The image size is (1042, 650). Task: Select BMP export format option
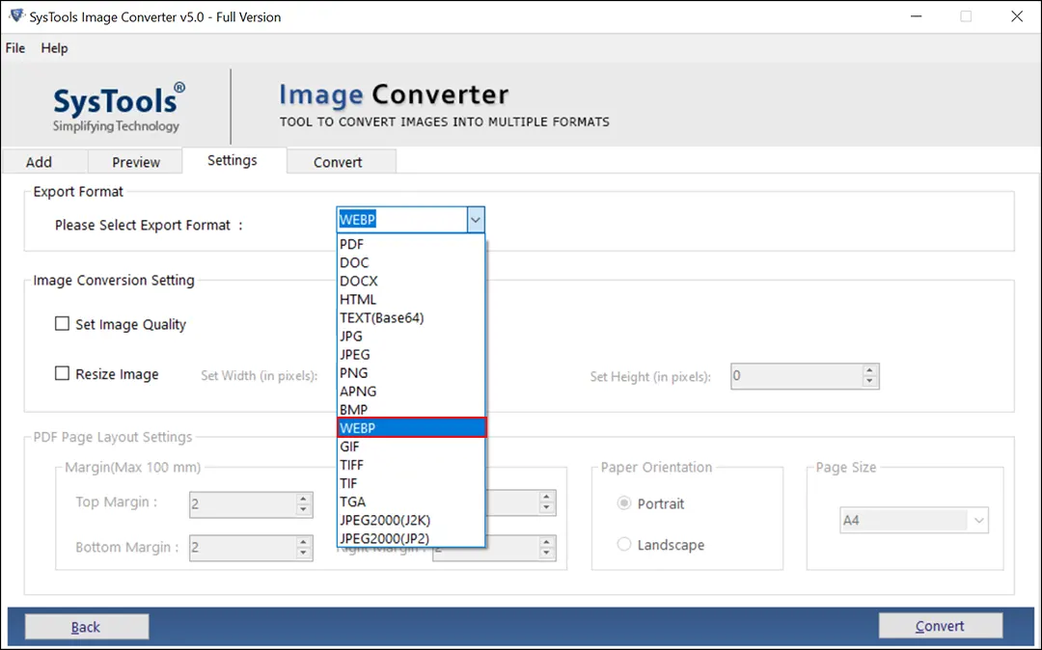click(411, 410)
